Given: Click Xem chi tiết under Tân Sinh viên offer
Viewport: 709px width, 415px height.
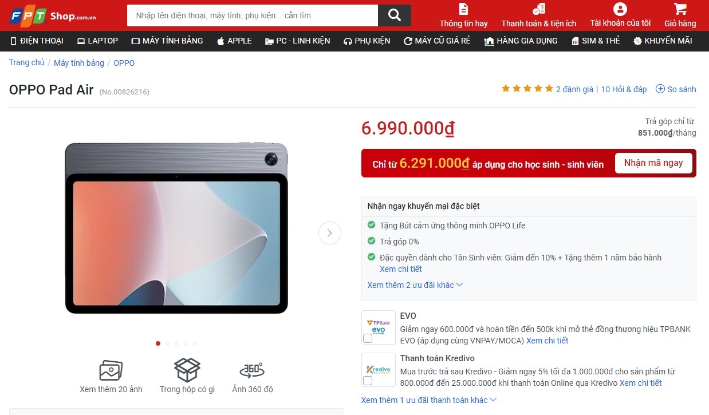Looking at the screenshot, I should point(401,269).
